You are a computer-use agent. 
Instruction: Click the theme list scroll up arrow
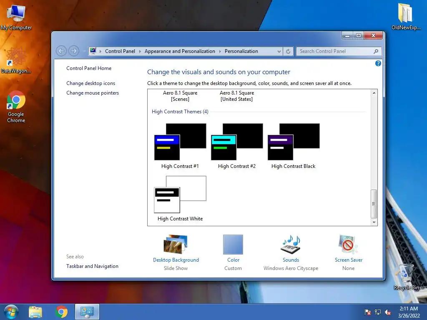(374, 93)
